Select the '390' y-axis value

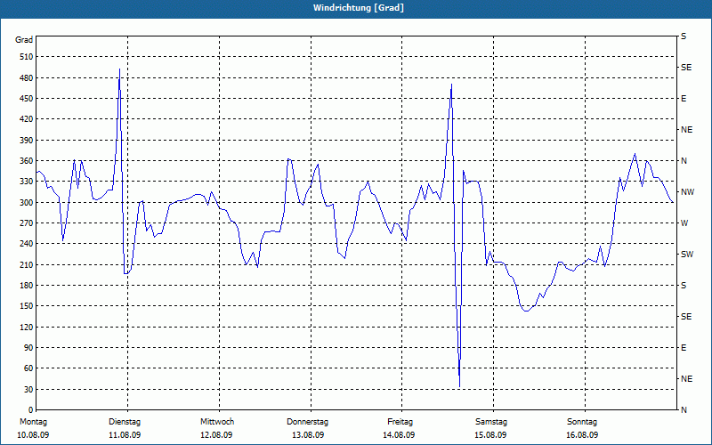coord(27,141)
